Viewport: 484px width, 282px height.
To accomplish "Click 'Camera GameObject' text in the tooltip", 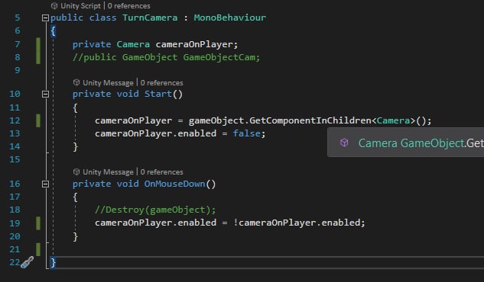I will click(411, 143).
